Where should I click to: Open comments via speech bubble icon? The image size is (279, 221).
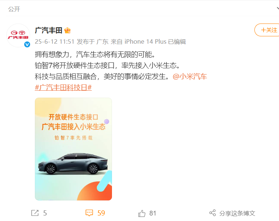pos(89,213)
